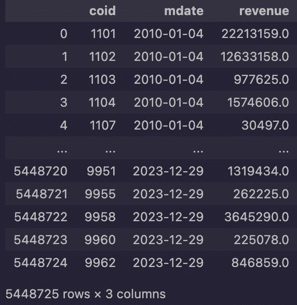Select revenue value 30497.0
Screen dimensions: 297x305
(x=265, y=125)
